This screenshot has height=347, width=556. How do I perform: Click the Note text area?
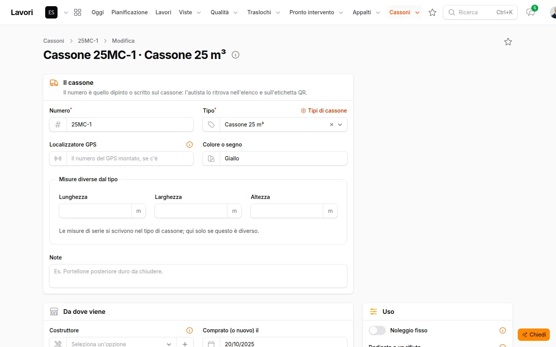click(x=198, y=276)
